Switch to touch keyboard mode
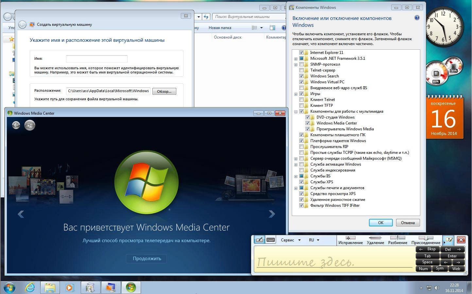This screenshot has width=472, height=294. pos(271,240)
